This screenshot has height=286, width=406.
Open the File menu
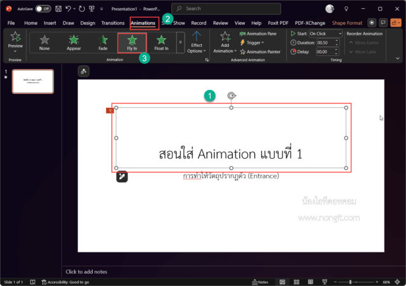coord(11,23)
